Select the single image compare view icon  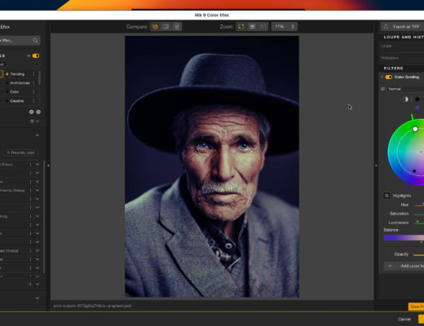point(155,27)
